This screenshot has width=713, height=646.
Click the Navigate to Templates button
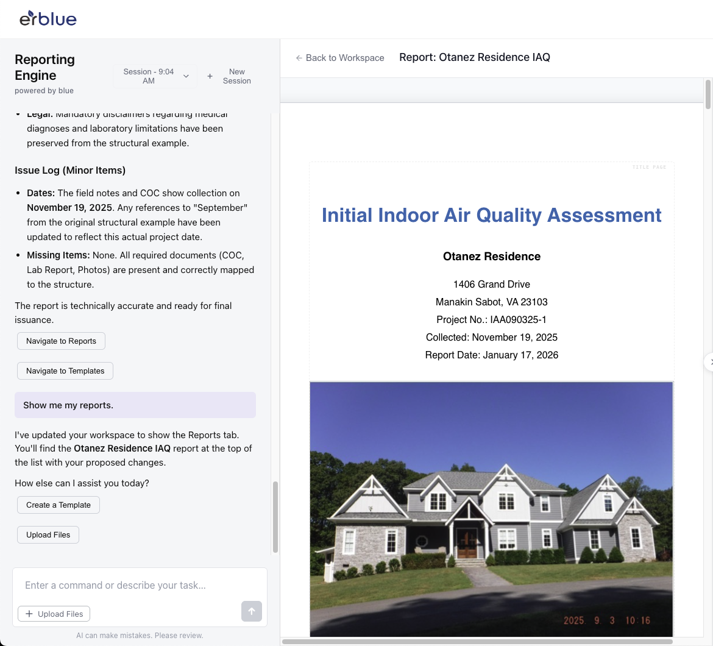point(65,371)
